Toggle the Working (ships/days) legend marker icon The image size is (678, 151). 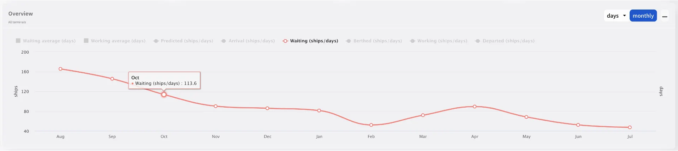coord(412,41)
